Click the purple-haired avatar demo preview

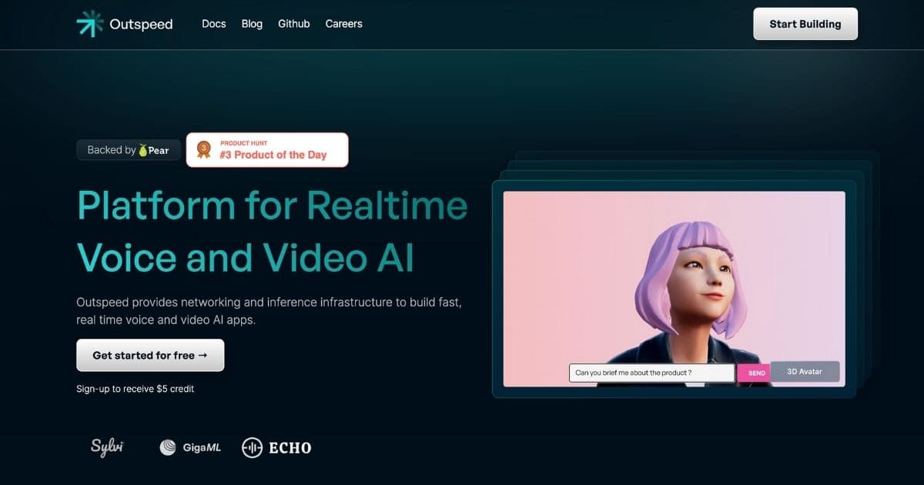tap(675, 289)
